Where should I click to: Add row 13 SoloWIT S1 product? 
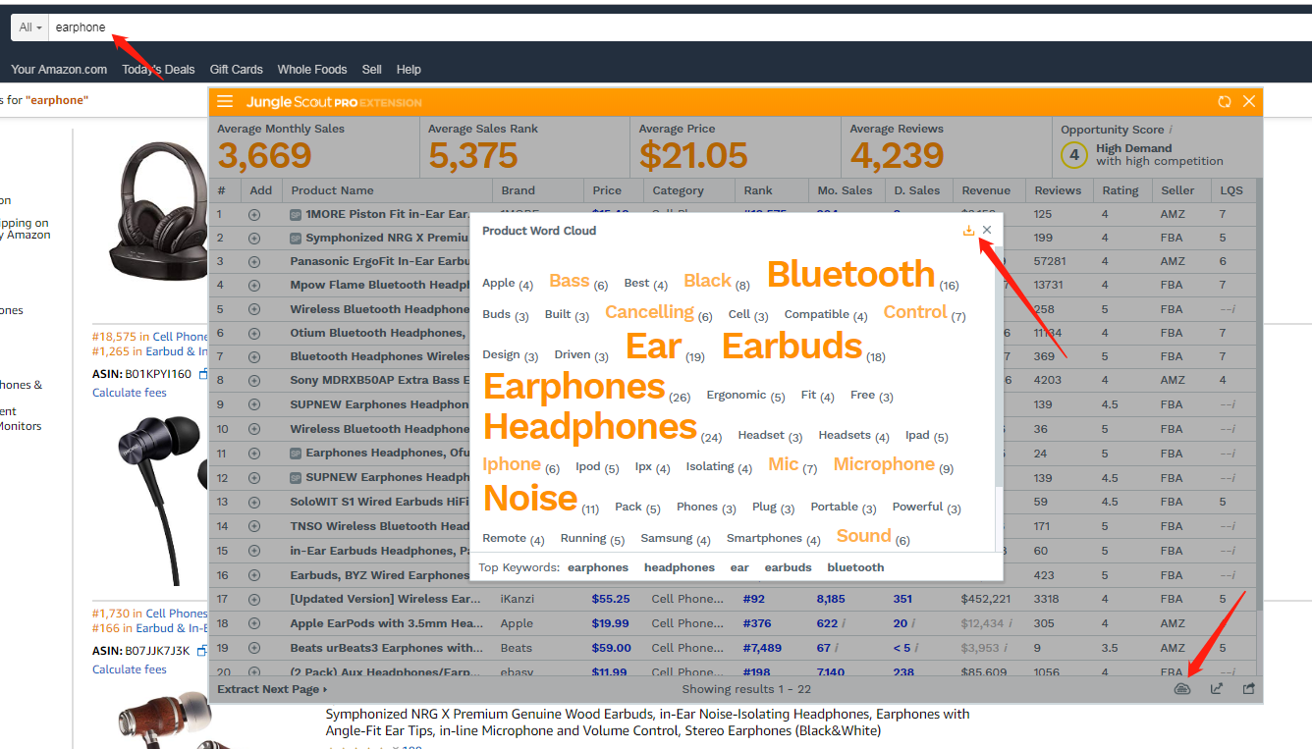(x=254, y=503)
